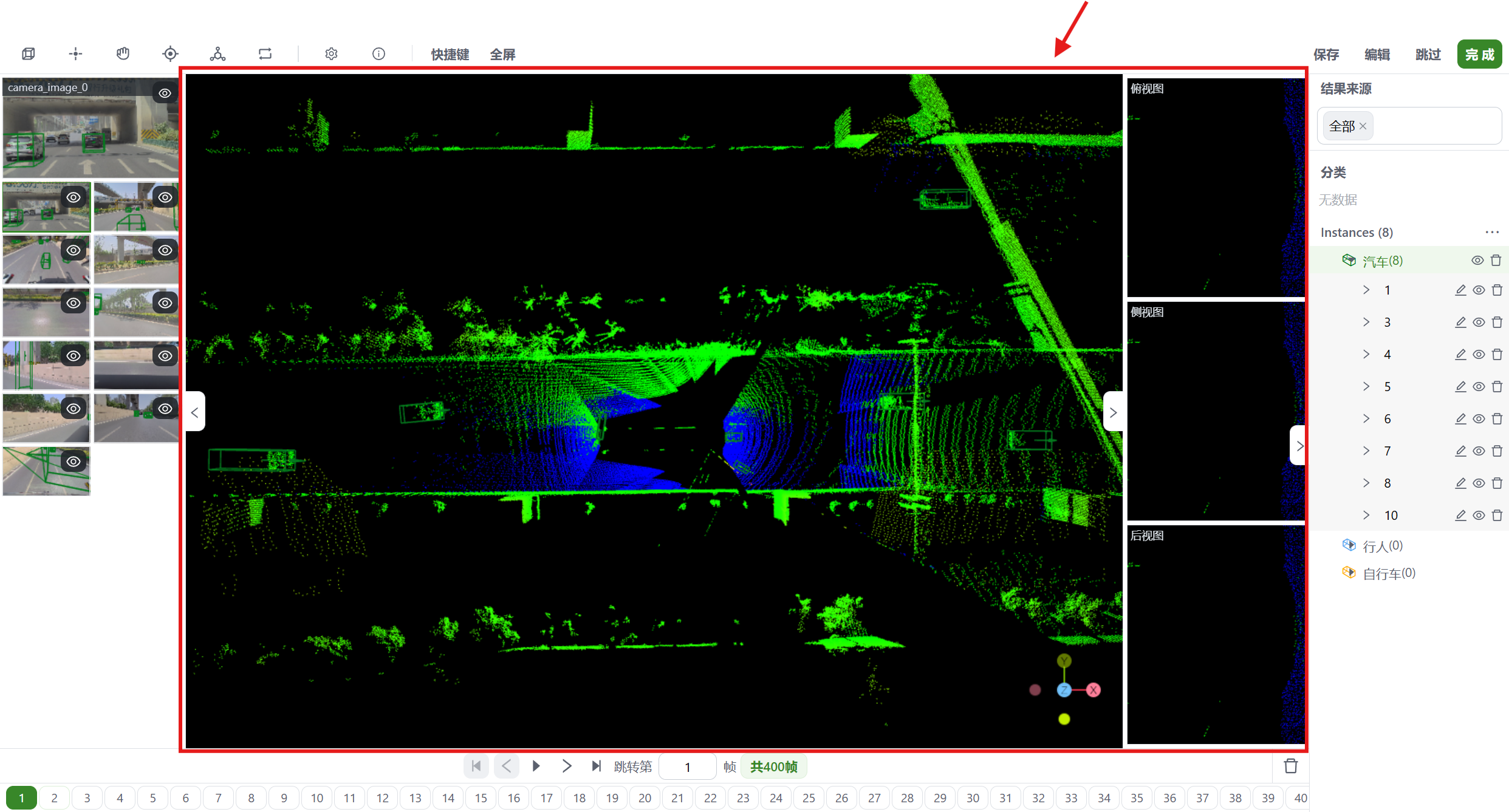The image size is (1509, 812).
Task: Click the Z axis gizmo handle
Action: 1064,690
